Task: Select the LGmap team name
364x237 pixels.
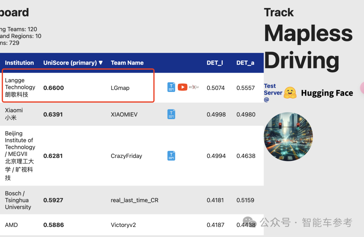Action: [120, 88]
